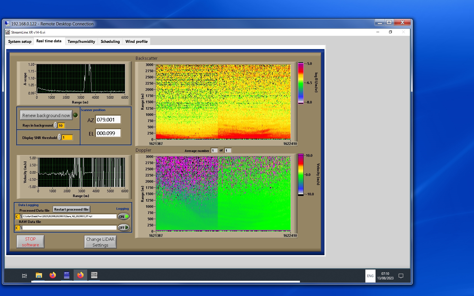This screenshot has width=474, height=296.
Task: Toggle the Processed Data file logging ON switch
Action: coord(123,217)
